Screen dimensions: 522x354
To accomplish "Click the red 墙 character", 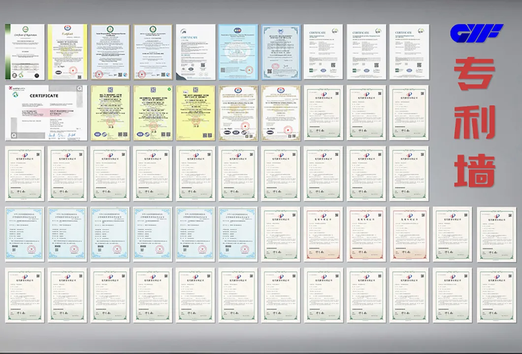I will point(474,169).
